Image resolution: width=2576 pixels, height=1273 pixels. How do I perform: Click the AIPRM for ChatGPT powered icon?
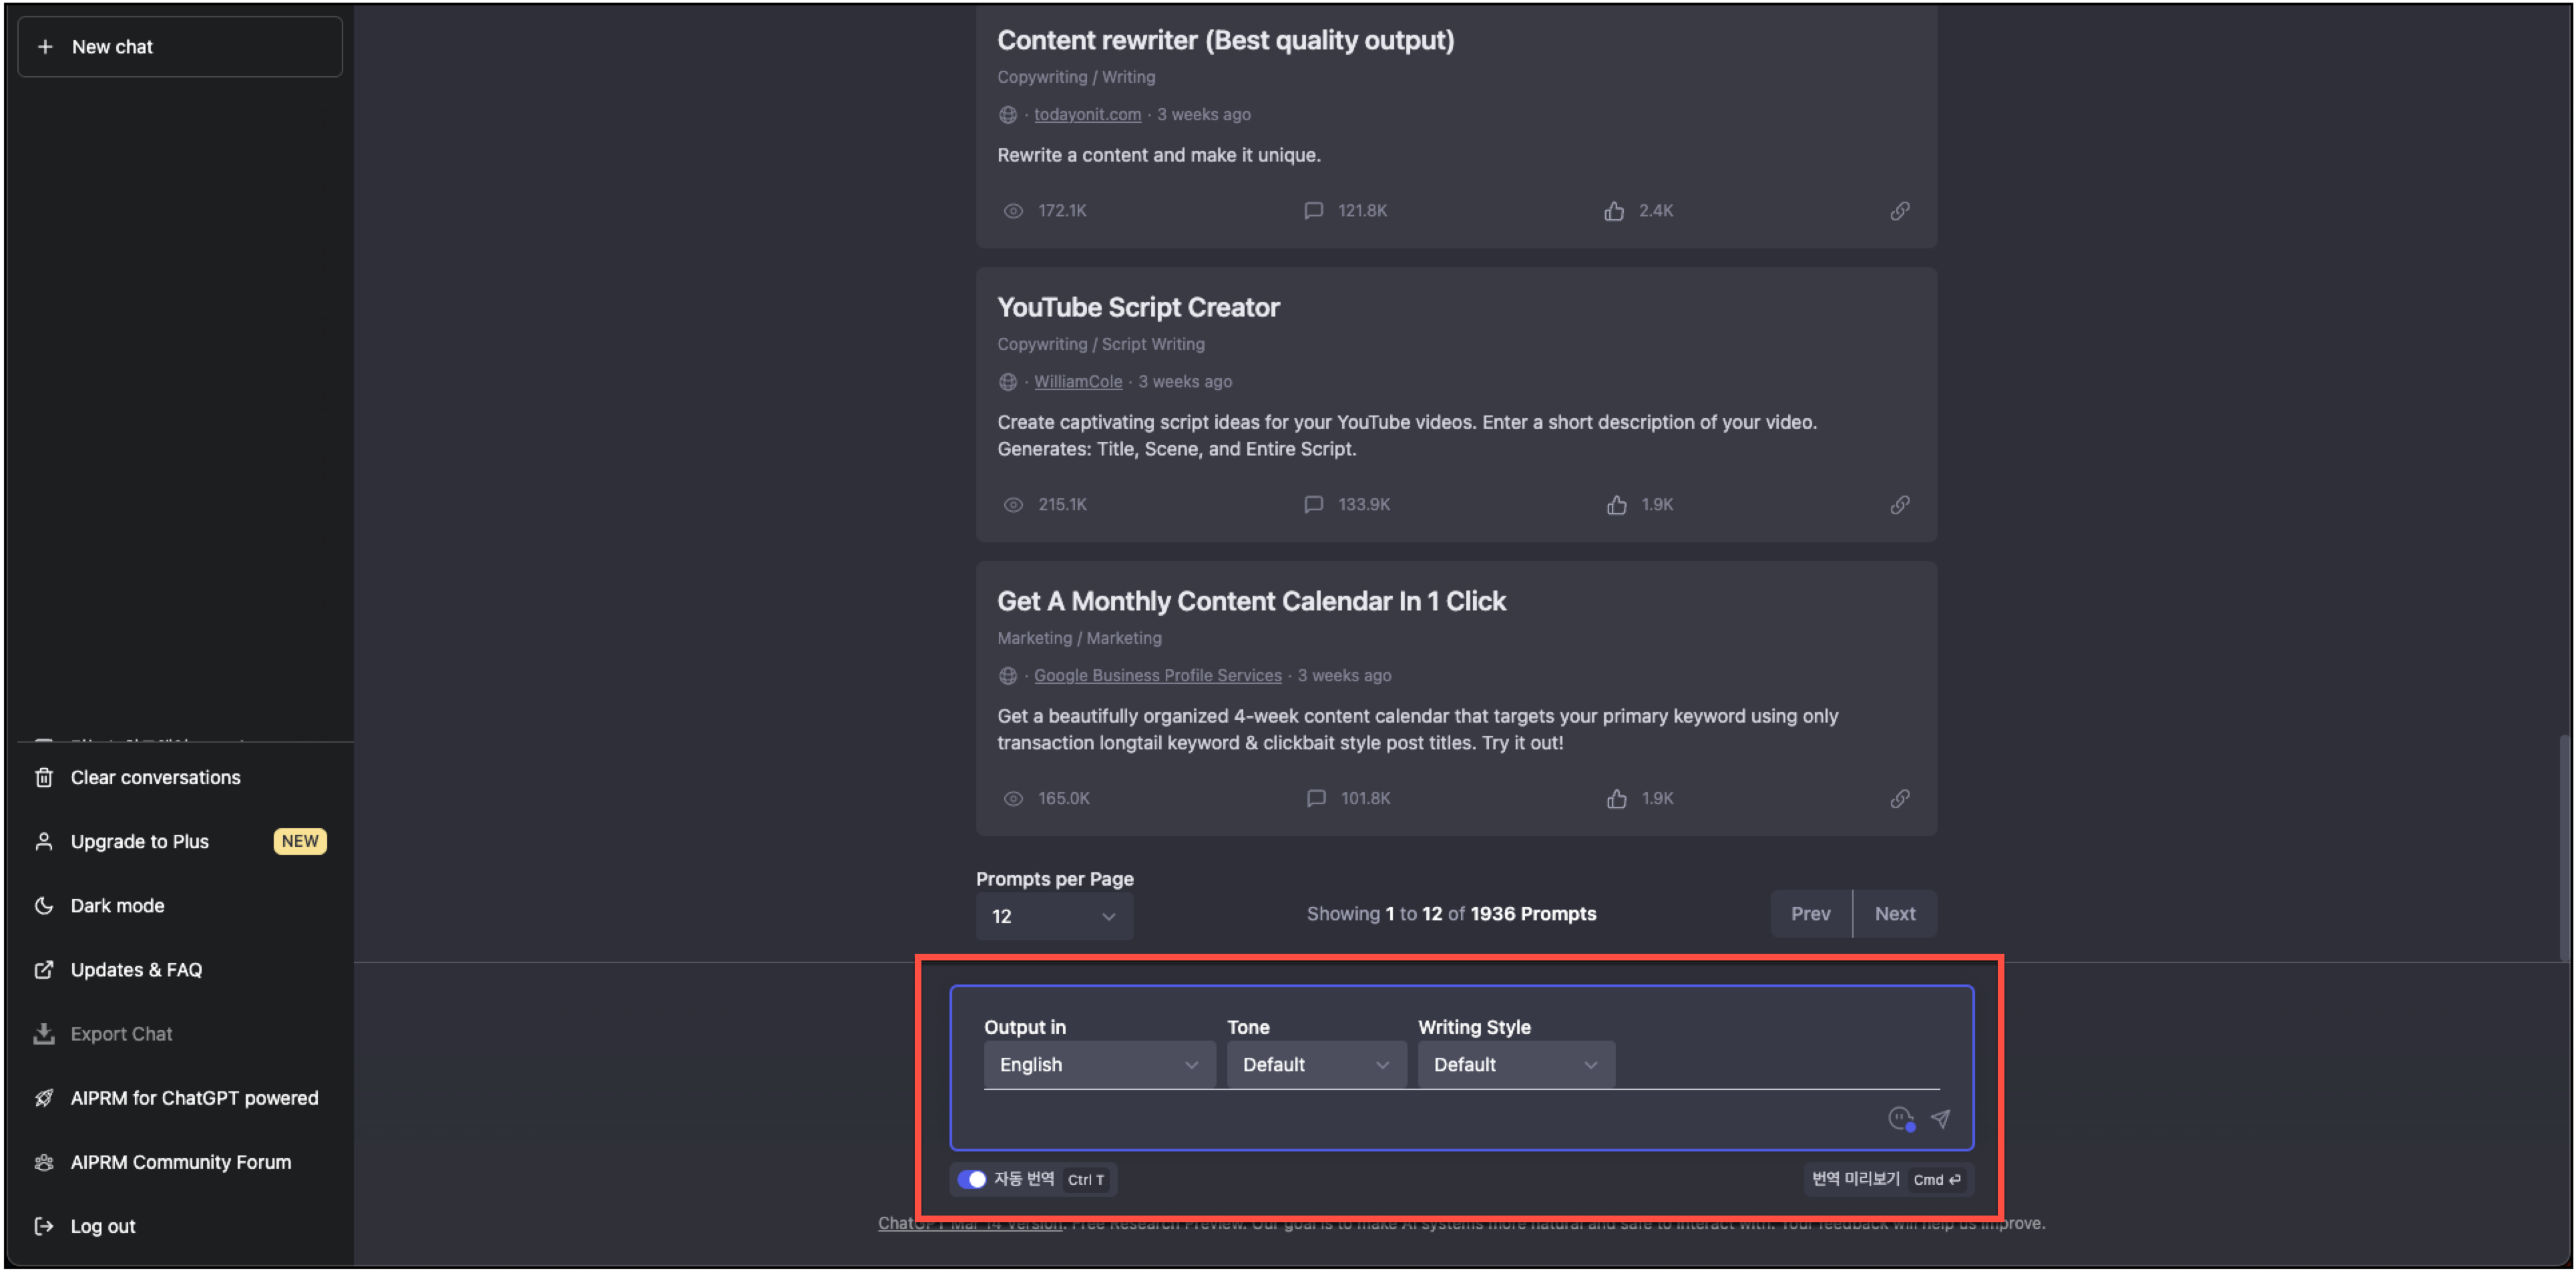43,1097
